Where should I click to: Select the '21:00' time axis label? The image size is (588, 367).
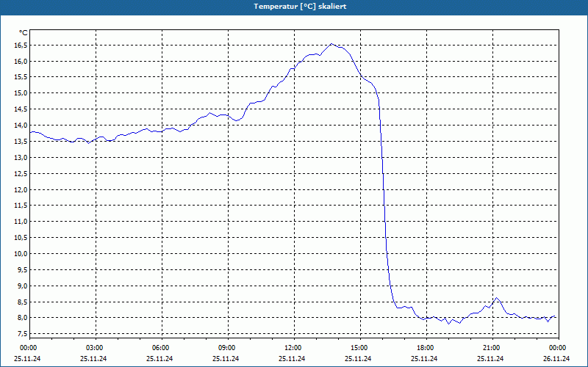[x=492, y=348]
